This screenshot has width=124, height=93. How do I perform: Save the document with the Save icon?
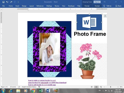coord(3,2)
